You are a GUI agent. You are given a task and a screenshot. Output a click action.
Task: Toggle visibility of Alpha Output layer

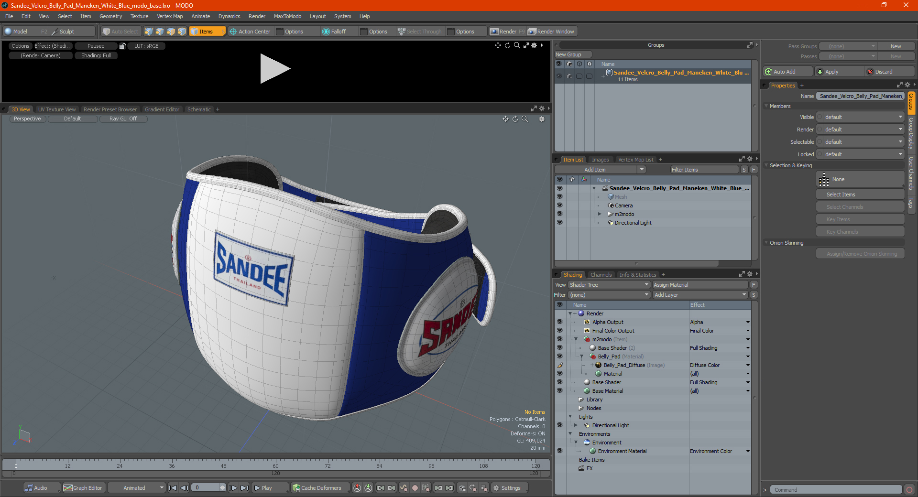tap(559, 322)
